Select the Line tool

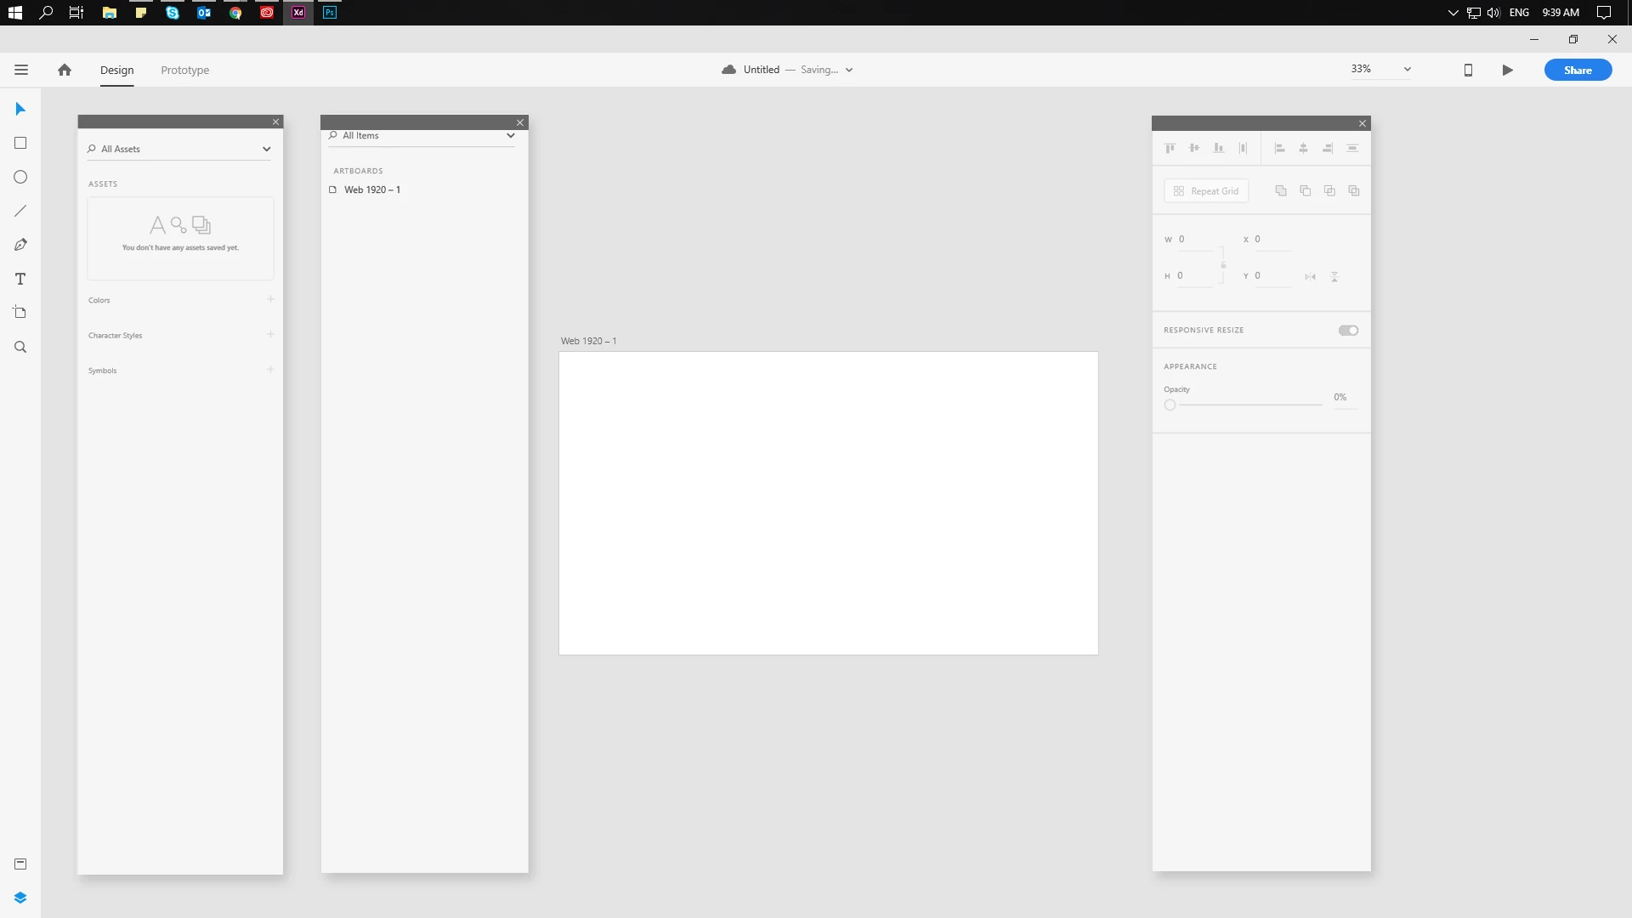coord(20,211)
